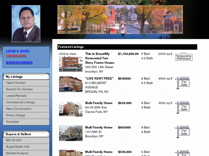Open the 555 18th Street house thumbnail
This screenshot has width=209, height=156.
[x=71, y=64]
